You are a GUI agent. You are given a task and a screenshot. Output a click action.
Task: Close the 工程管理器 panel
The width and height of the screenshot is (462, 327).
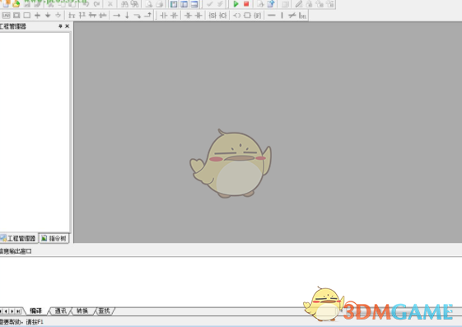click(68, 26)
